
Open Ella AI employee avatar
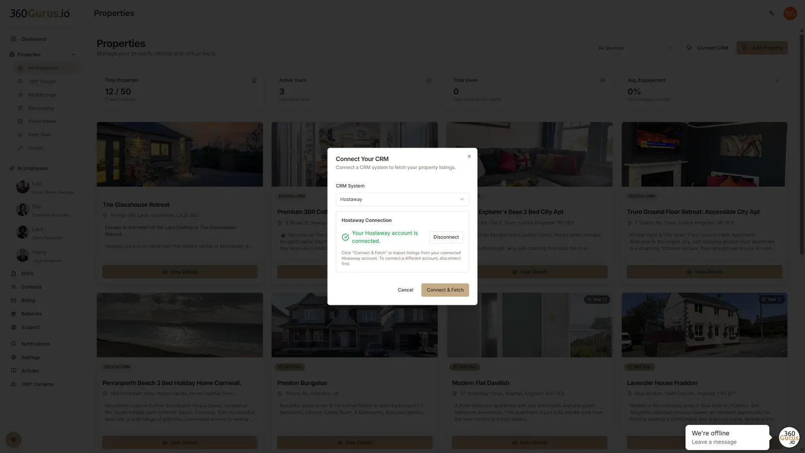(22, 209)
